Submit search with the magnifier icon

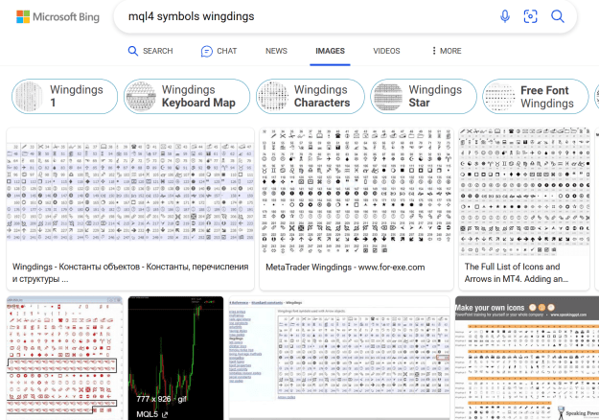tap(558, 16)
